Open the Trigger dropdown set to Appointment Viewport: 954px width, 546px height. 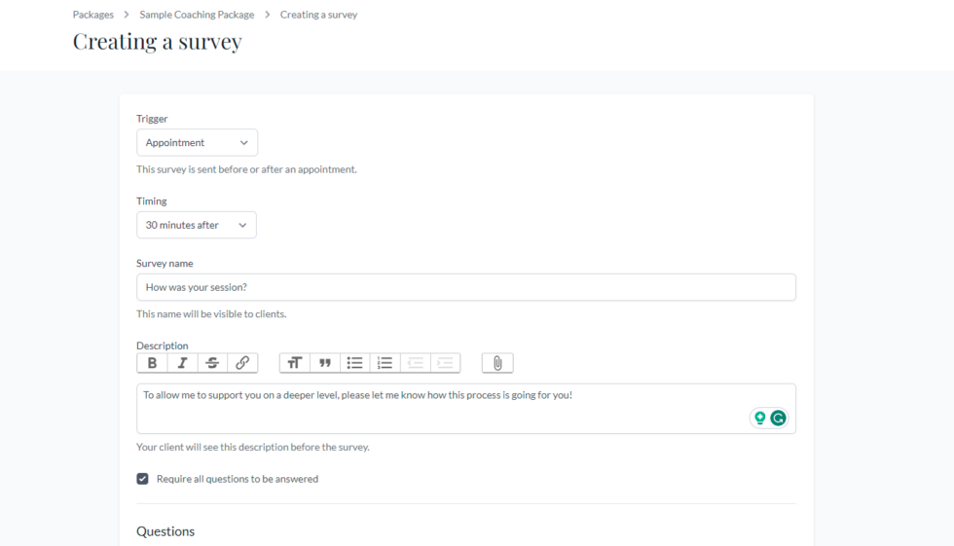click(x=197, y=142)
